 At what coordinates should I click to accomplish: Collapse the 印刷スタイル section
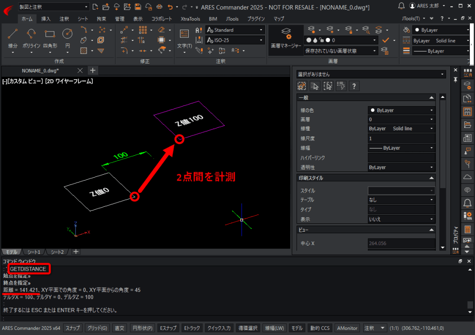point(431,178)
